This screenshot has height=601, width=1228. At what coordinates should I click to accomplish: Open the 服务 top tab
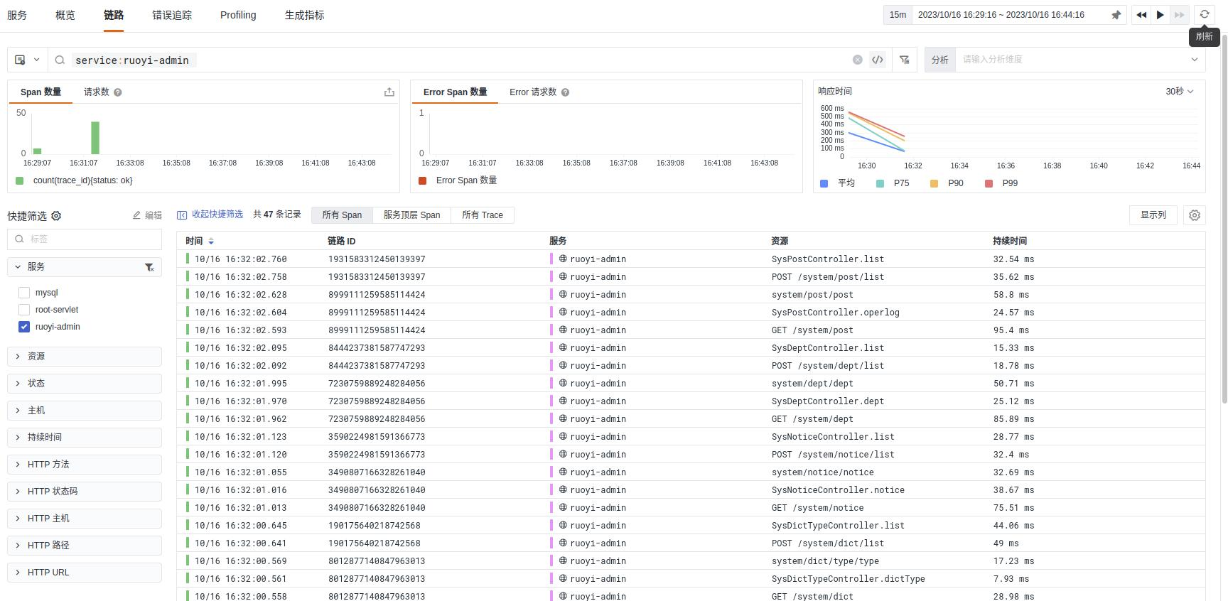pos(17,15)
